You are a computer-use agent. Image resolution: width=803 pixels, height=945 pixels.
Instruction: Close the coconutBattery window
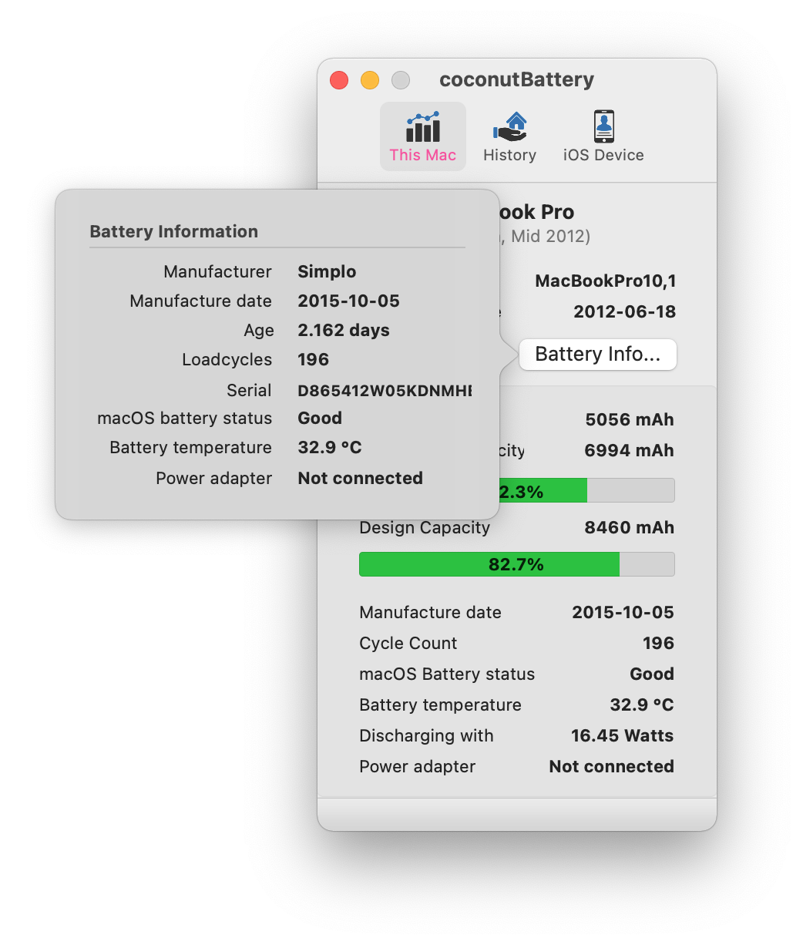(x=339, y=80)
